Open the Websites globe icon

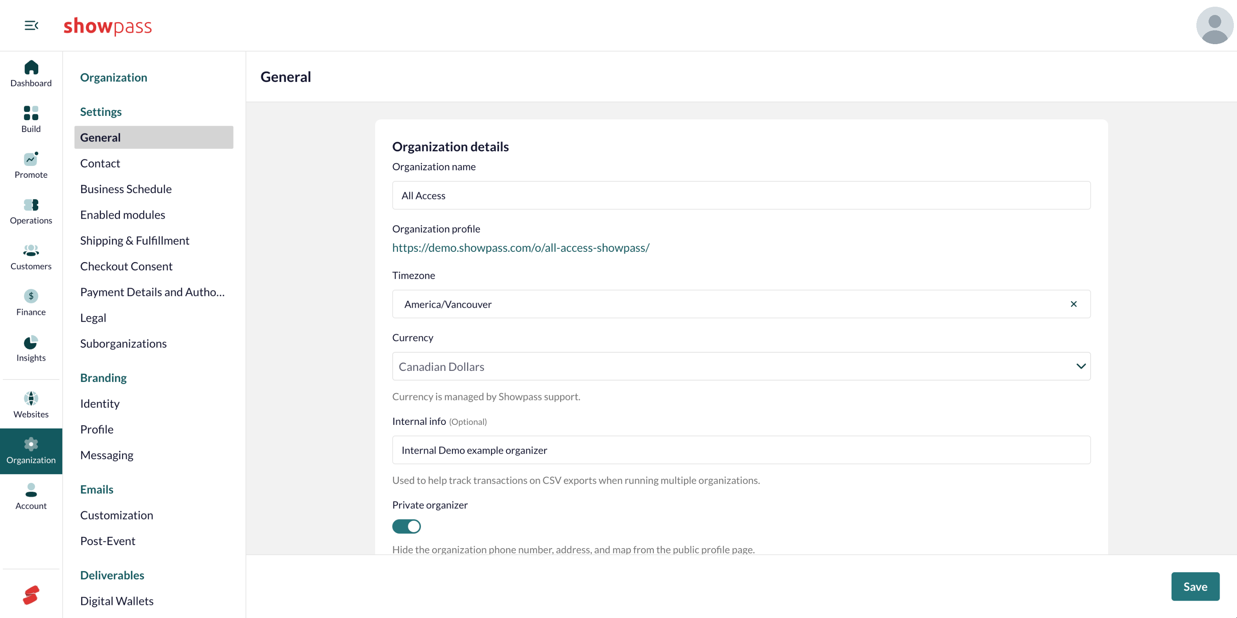coord(31,398)
